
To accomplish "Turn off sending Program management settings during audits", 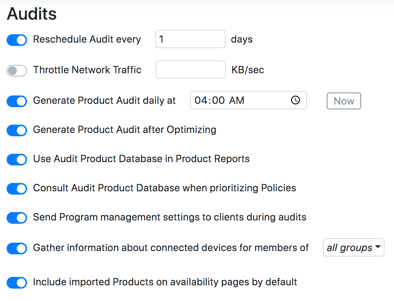I will [x=16, y=218].
